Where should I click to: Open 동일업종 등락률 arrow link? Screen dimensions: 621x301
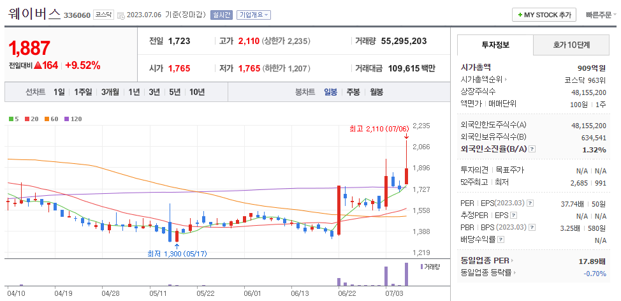(490, 273)
